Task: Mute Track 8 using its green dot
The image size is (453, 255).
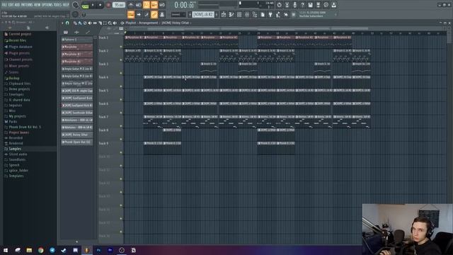Action: (x=121, y=140)
